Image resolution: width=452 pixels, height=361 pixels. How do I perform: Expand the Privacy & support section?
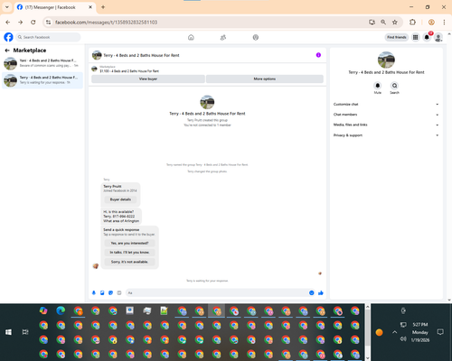tap(386, 135)
